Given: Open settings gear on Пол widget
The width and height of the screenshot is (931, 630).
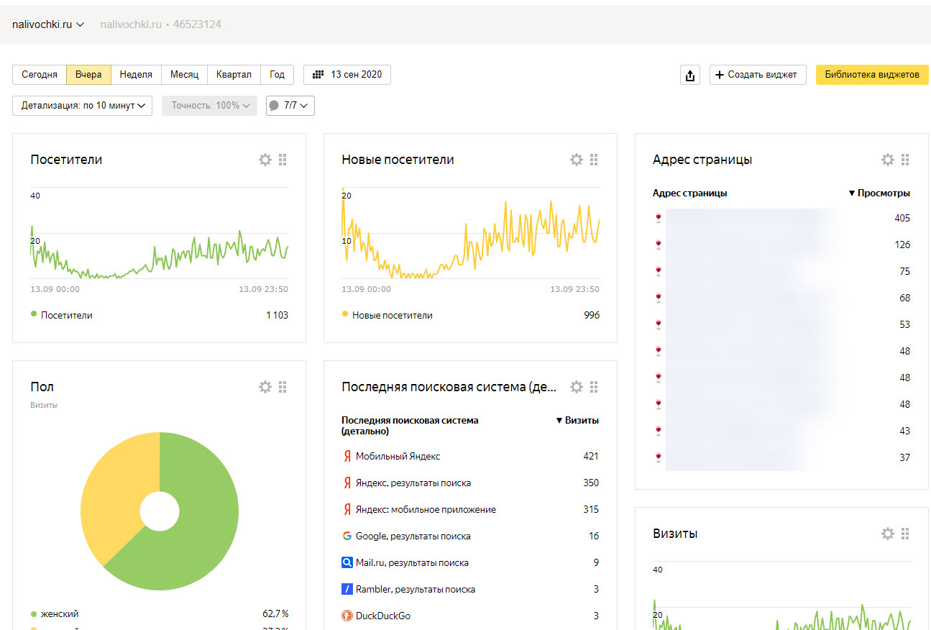Looking at the screenshot, I should (265, 387).
